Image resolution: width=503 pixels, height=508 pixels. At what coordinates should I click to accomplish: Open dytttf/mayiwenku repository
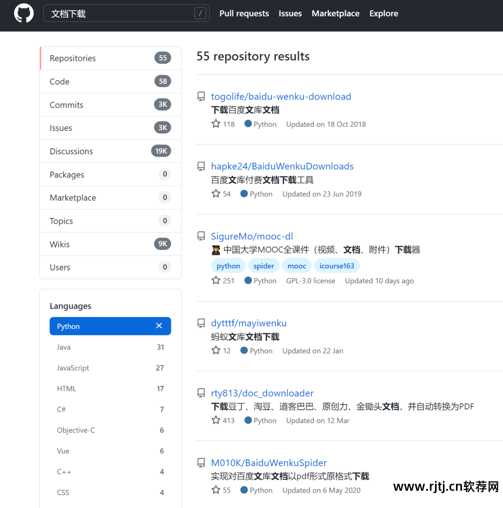point(249,323)
